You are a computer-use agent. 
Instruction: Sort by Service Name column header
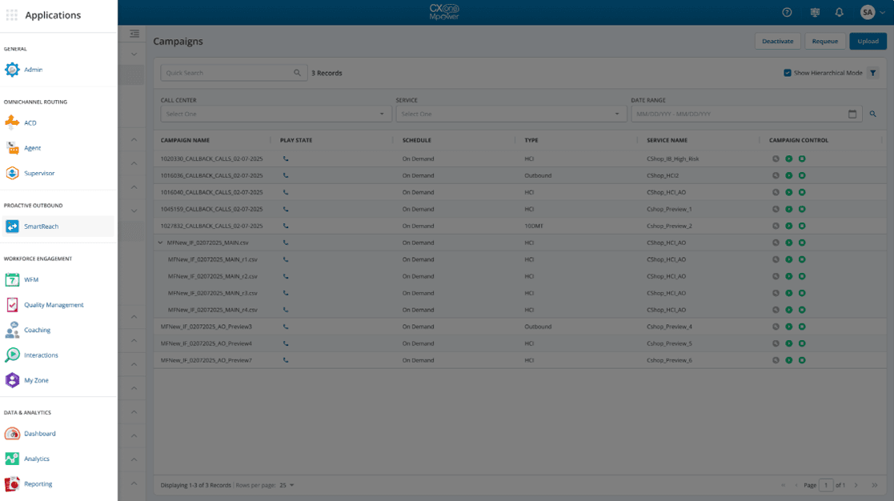(667, 140)
